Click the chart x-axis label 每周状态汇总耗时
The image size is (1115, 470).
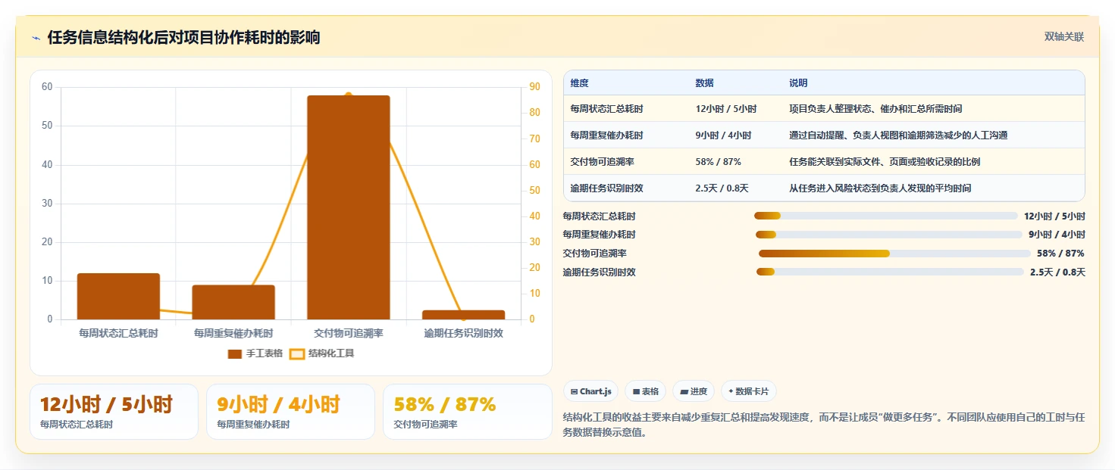click(118, 333)
